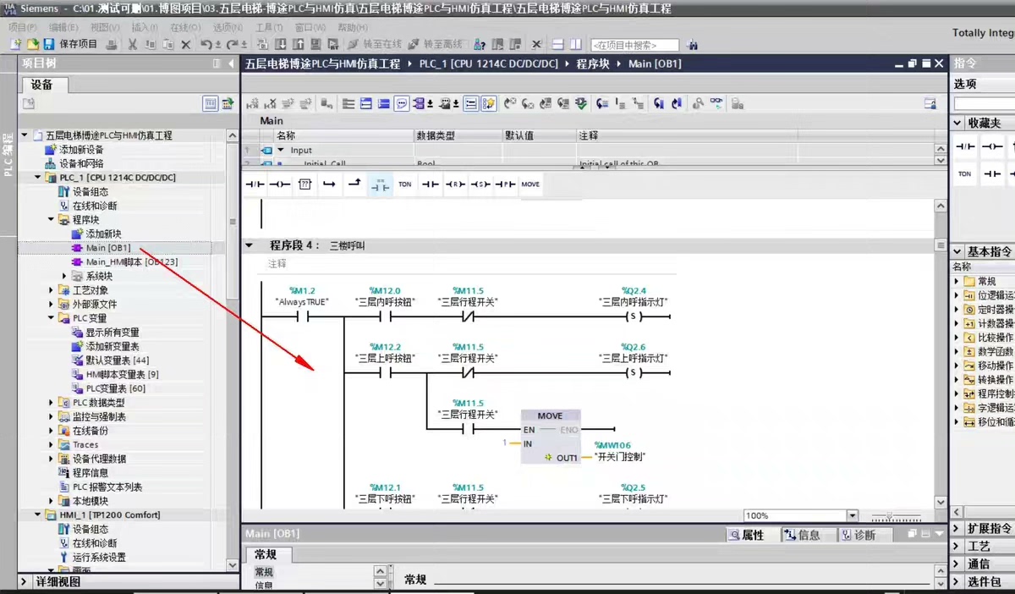
Task: Click Go online (转至在线) button
Action: point(376,44)
